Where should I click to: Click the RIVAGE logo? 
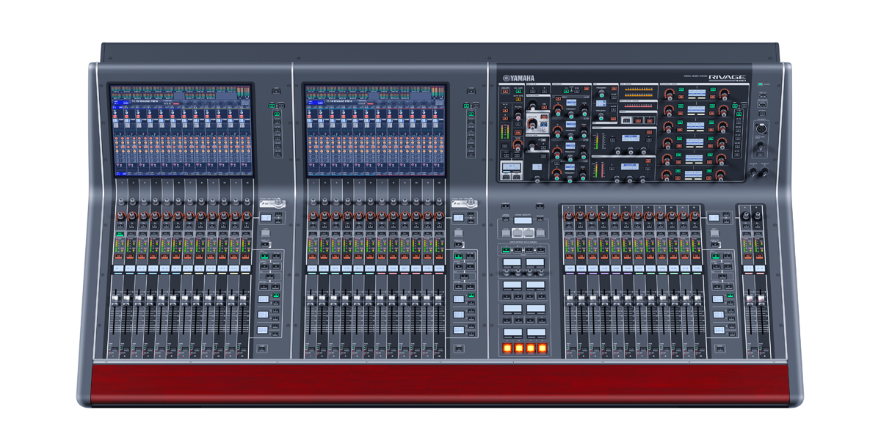click(727, 78)
